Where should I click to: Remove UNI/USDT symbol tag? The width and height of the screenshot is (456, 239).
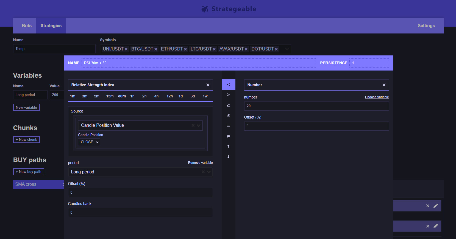(x=126, y=49)
